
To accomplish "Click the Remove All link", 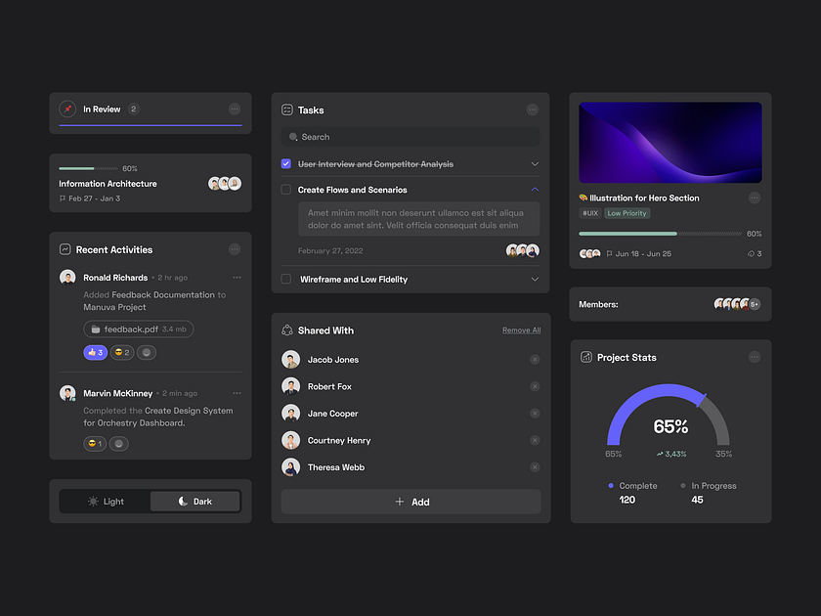I will pyautogui.click(x=522, y=330).
